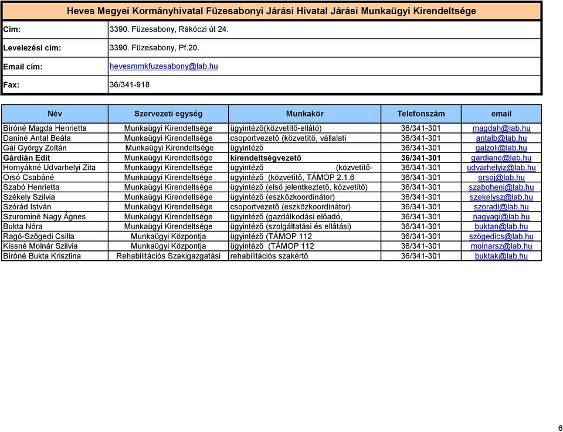Viewport: 563px width, 432px height.
Task: Click the Email cím label
Action: click(23, 67)
